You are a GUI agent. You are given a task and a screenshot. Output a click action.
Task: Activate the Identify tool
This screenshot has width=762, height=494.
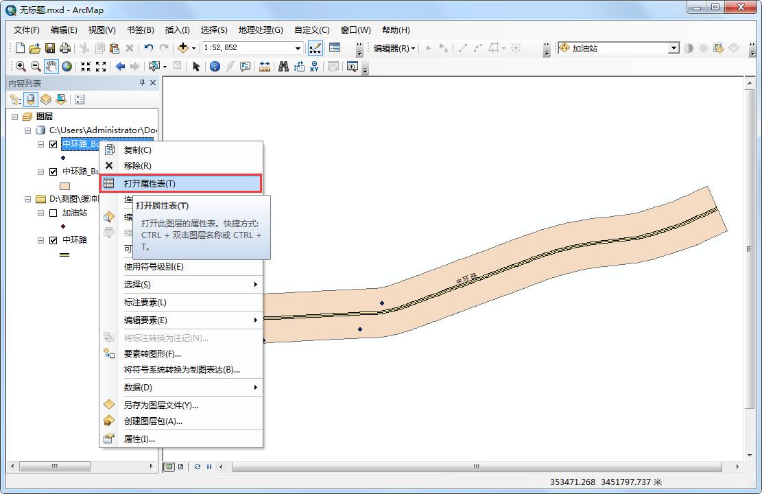(x=215, y=67)
